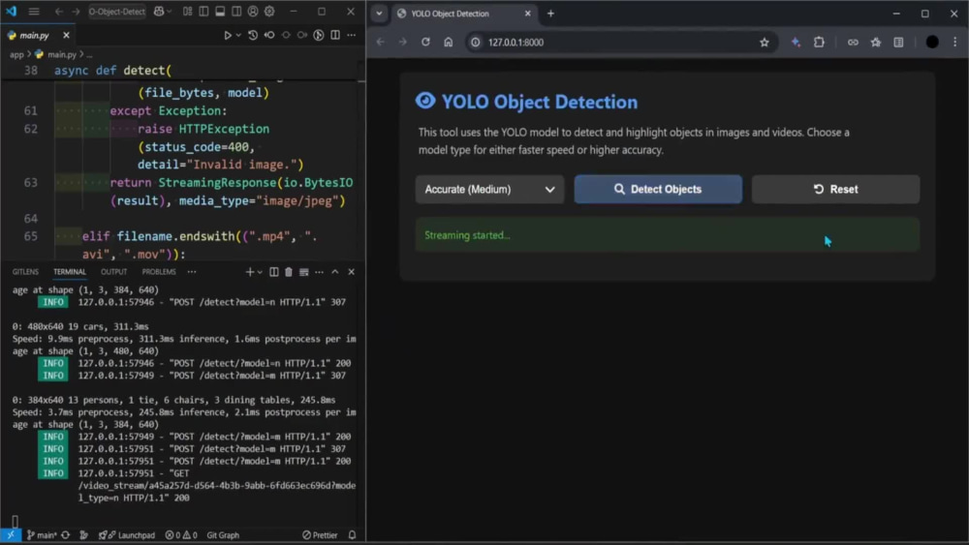The width and height of the screenshot is (969, 545).
Task: Open the VS Code settings gear
Action: tap(269, 11)
